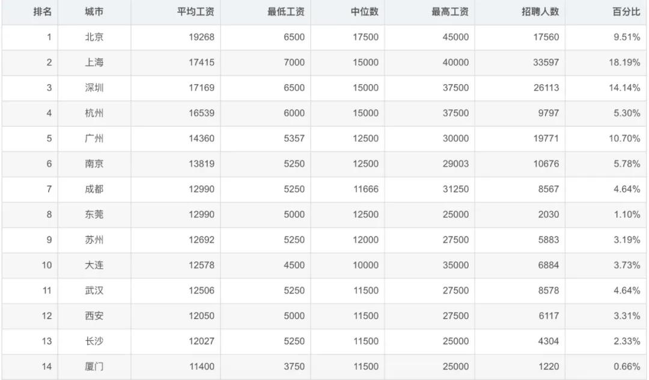The width and height of the screenshot is (649, 380).
Task: Click the 中位数 column header
Action: coord(364,12)
